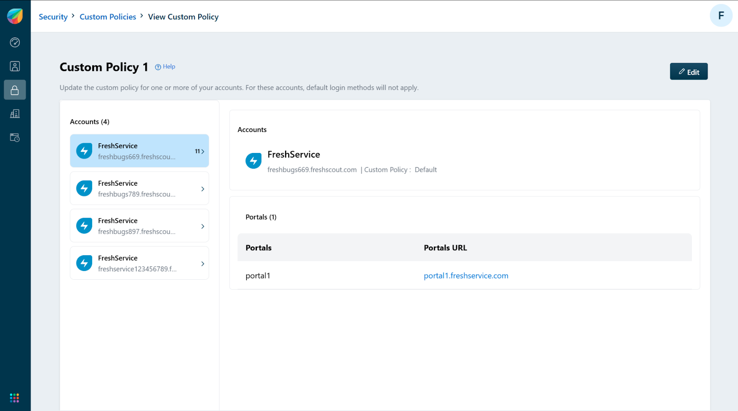The height and width of the screenshot is (411, 738).
Task: Open the users icon in sidebar
Action: pyautogui.click(x=15, y=66)
